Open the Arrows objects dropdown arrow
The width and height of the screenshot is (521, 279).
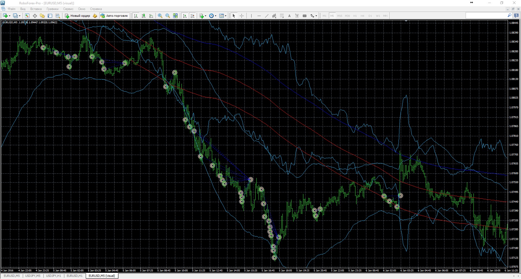[316, 16]
